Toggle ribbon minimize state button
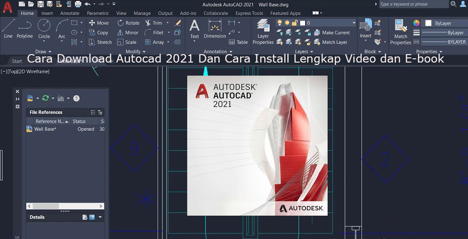This screenshot has width=468, height=239. [315, 13]
